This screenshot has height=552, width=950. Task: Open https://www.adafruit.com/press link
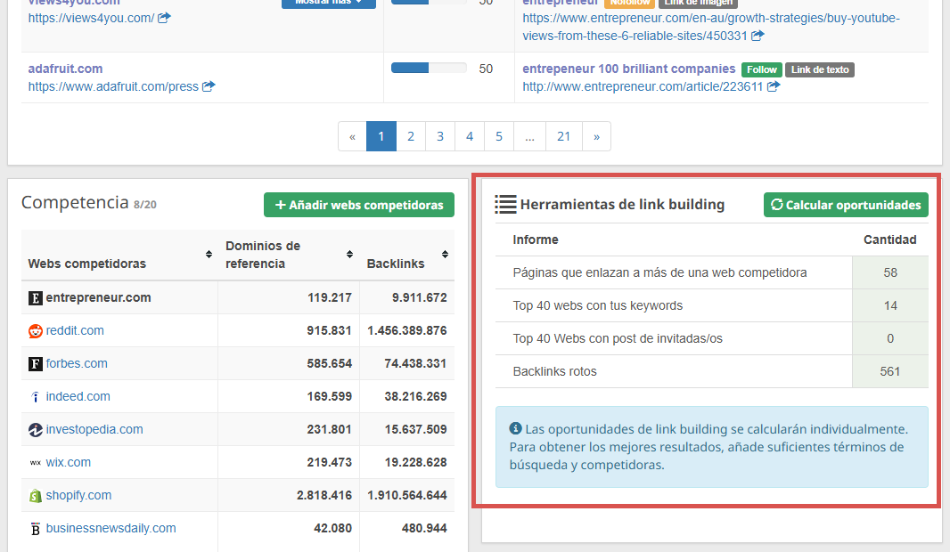tap(113, 86)
